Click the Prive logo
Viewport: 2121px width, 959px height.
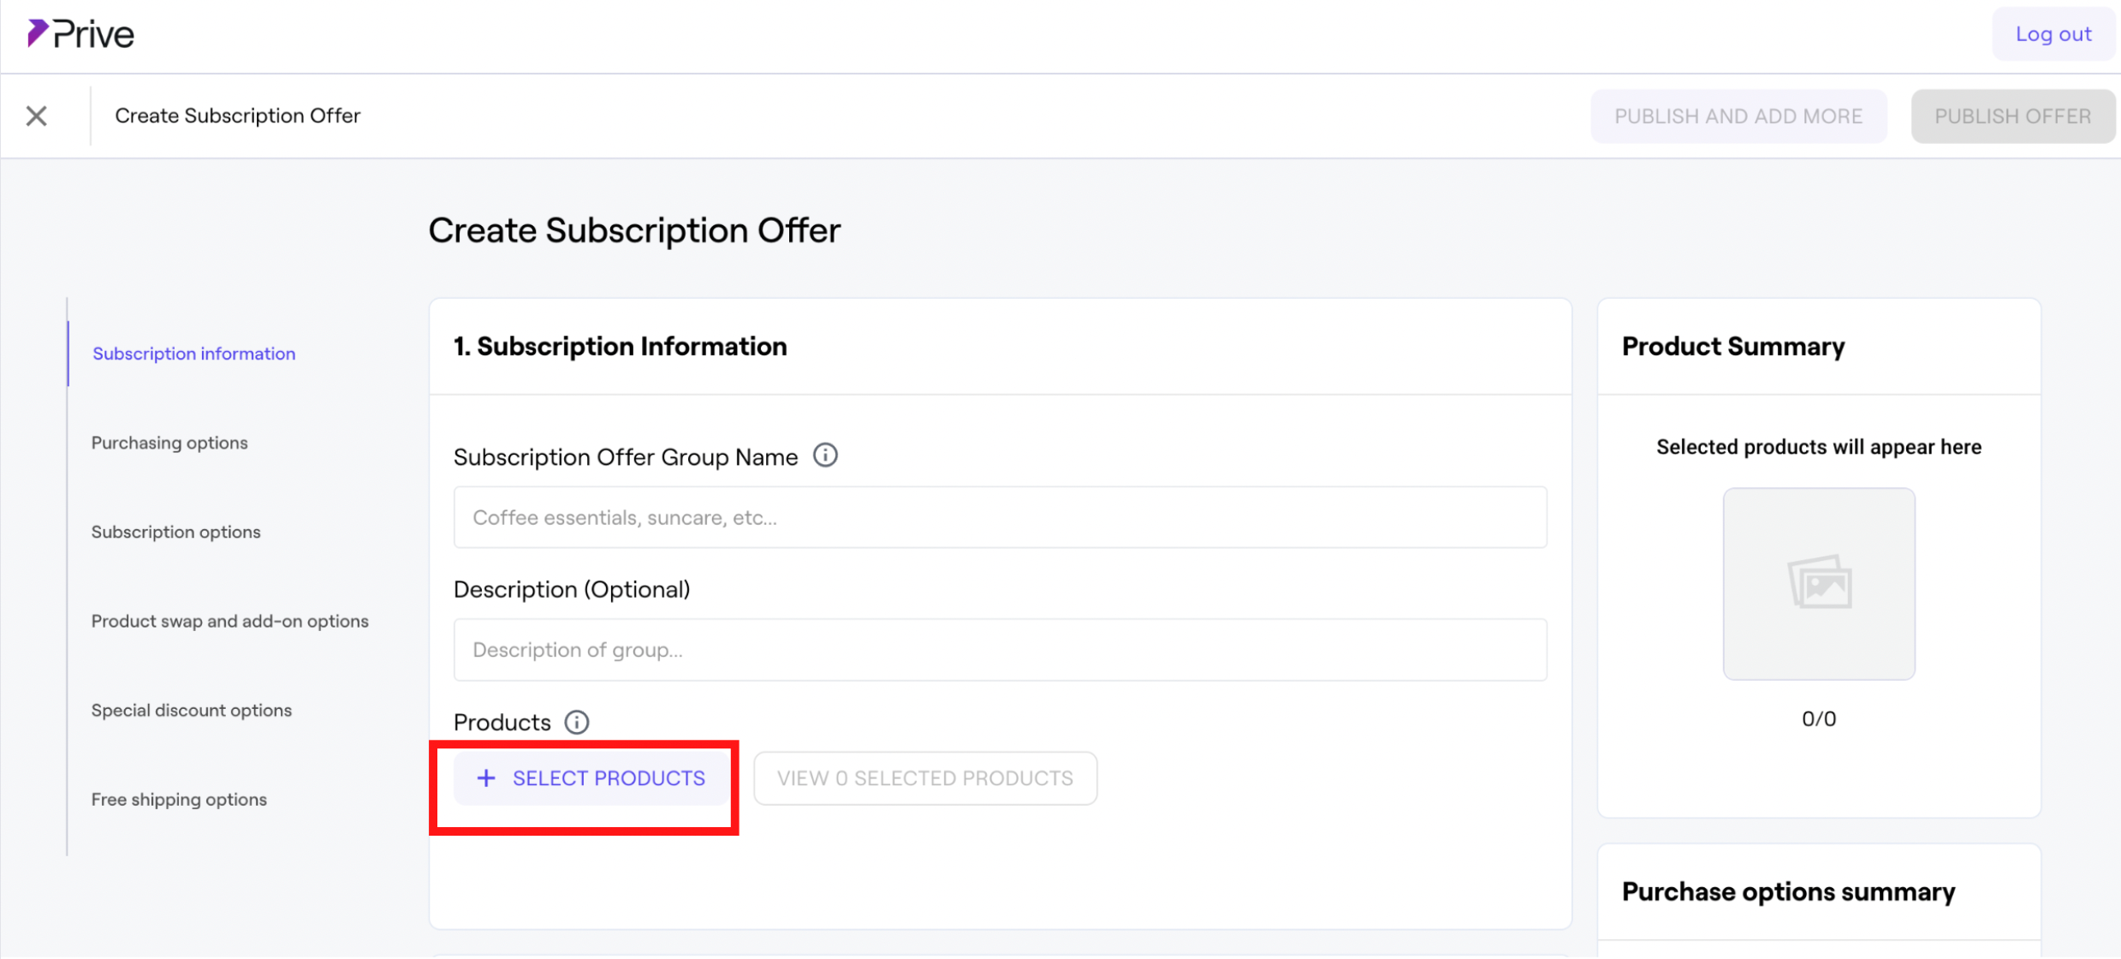(80, 34)
